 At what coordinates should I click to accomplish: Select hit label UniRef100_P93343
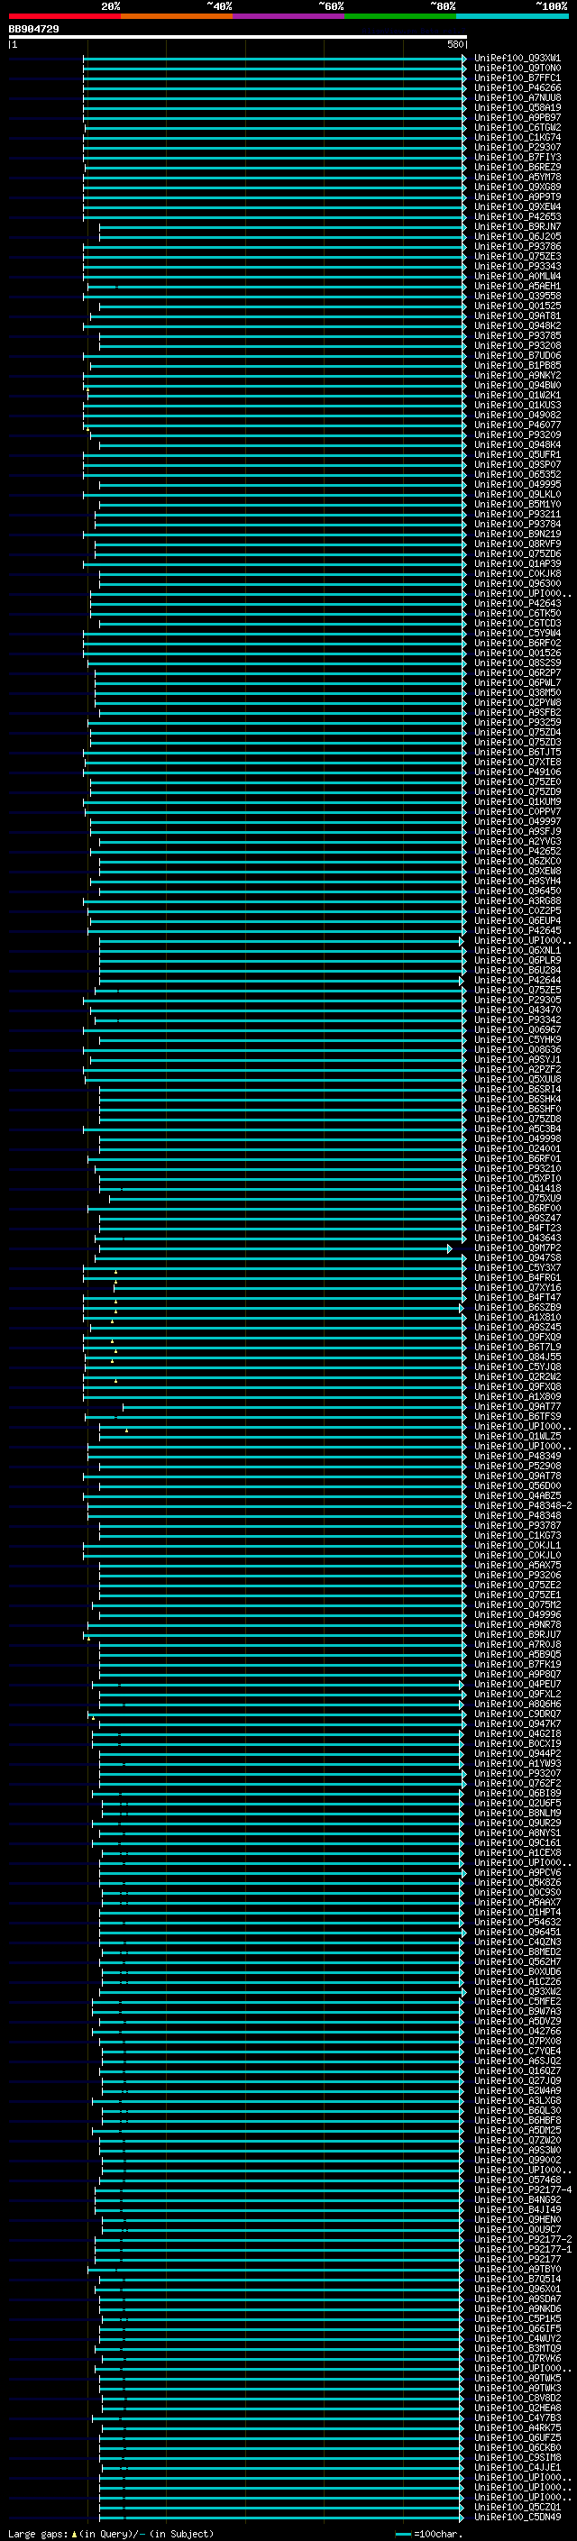517,266
